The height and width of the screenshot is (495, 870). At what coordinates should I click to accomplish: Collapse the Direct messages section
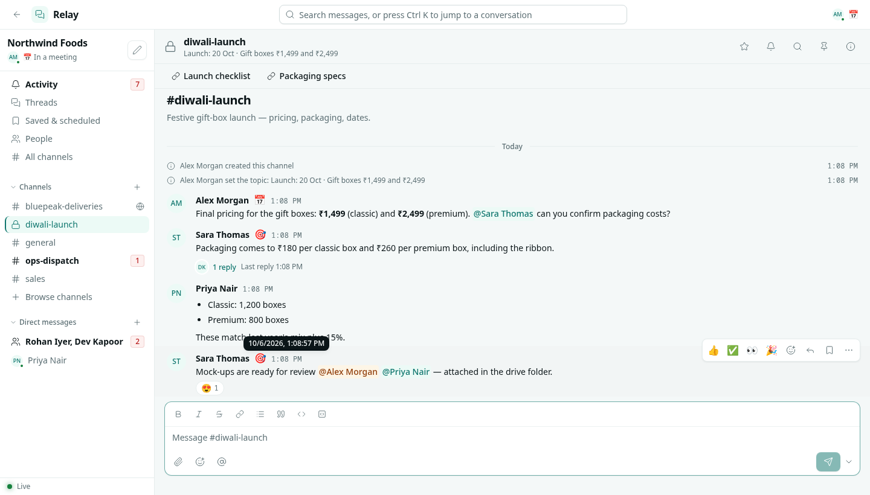pos(43,322)
